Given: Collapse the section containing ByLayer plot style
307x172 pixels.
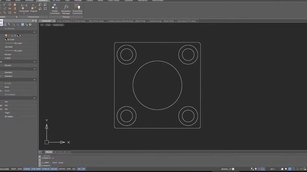Looking at the screenshot, I should tap(35, 62).
